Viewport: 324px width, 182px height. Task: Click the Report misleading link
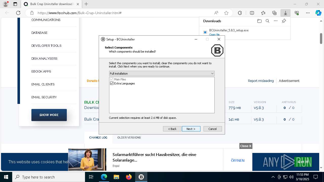(x=261, y=81)
